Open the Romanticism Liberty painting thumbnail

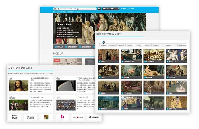(x=177, y=72)
